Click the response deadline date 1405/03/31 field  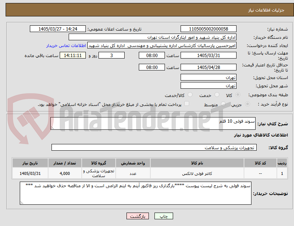click(x=208, y=56)
